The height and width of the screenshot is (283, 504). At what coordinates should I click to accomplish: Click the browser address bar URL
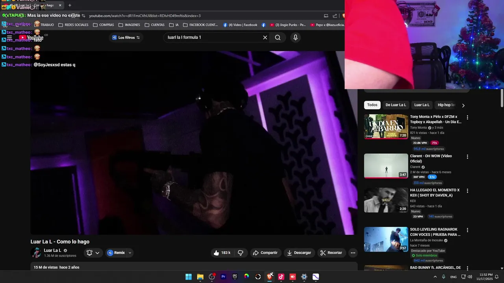(145, 16)
